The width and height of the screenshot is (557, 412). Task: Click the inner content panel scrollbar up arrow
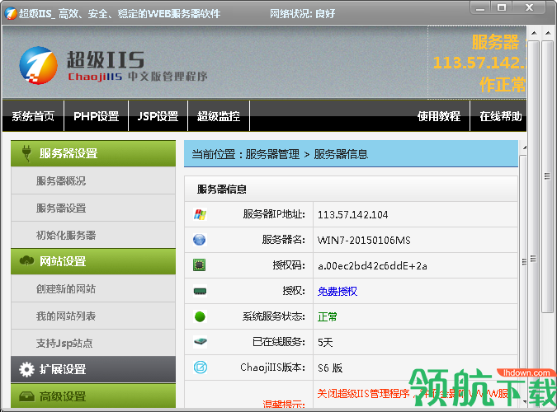tap(524, 147)
